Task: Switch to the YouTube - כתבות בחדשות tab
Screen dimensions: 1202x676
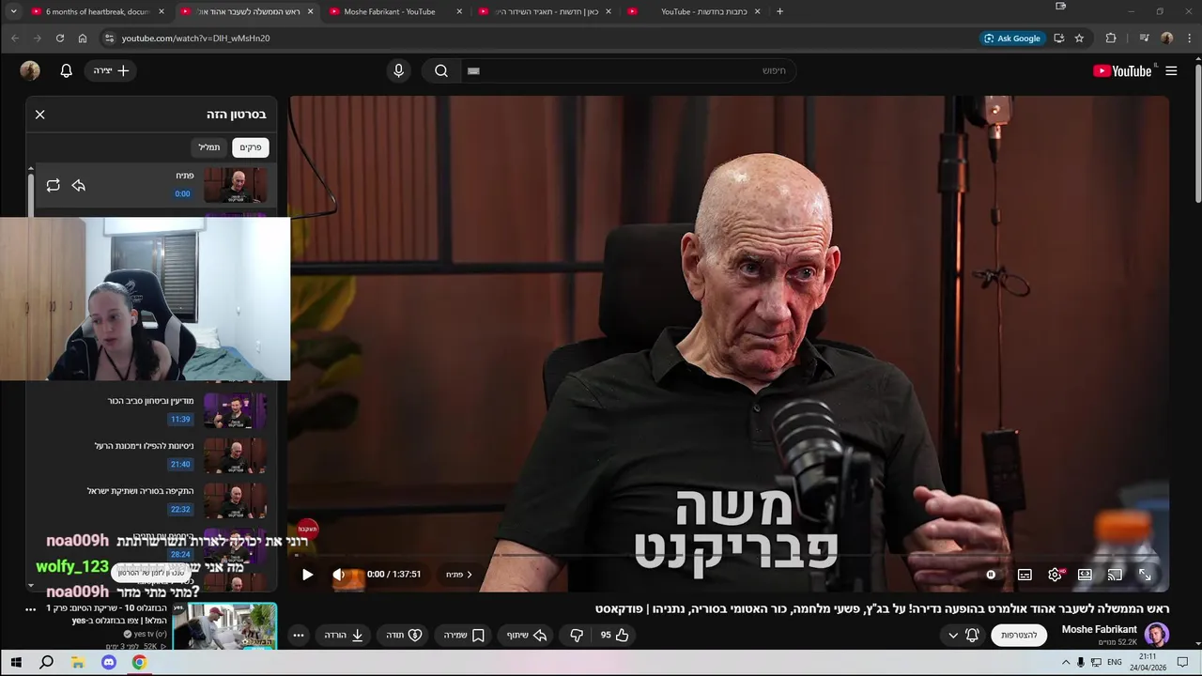Action: (695, 11)
